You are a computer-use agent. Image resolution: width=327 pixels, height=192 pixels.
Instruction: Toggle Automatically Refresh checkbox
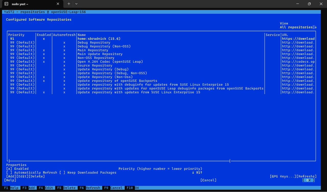(9, 173)
